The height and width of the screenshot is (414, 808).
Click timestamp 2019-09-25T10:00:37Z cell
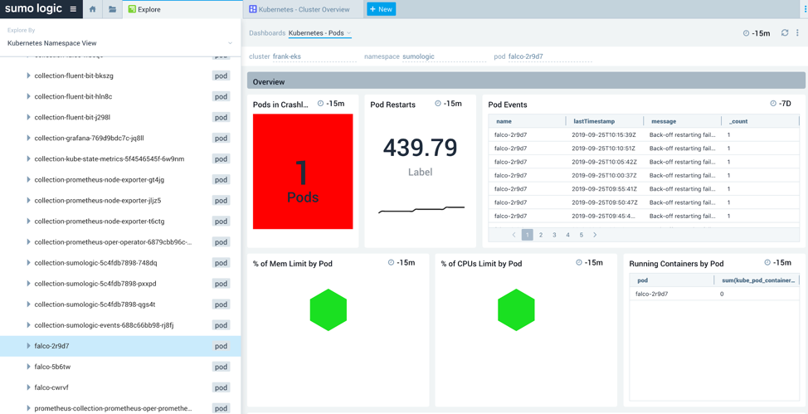pyautogui.click(x=605, y=175)
